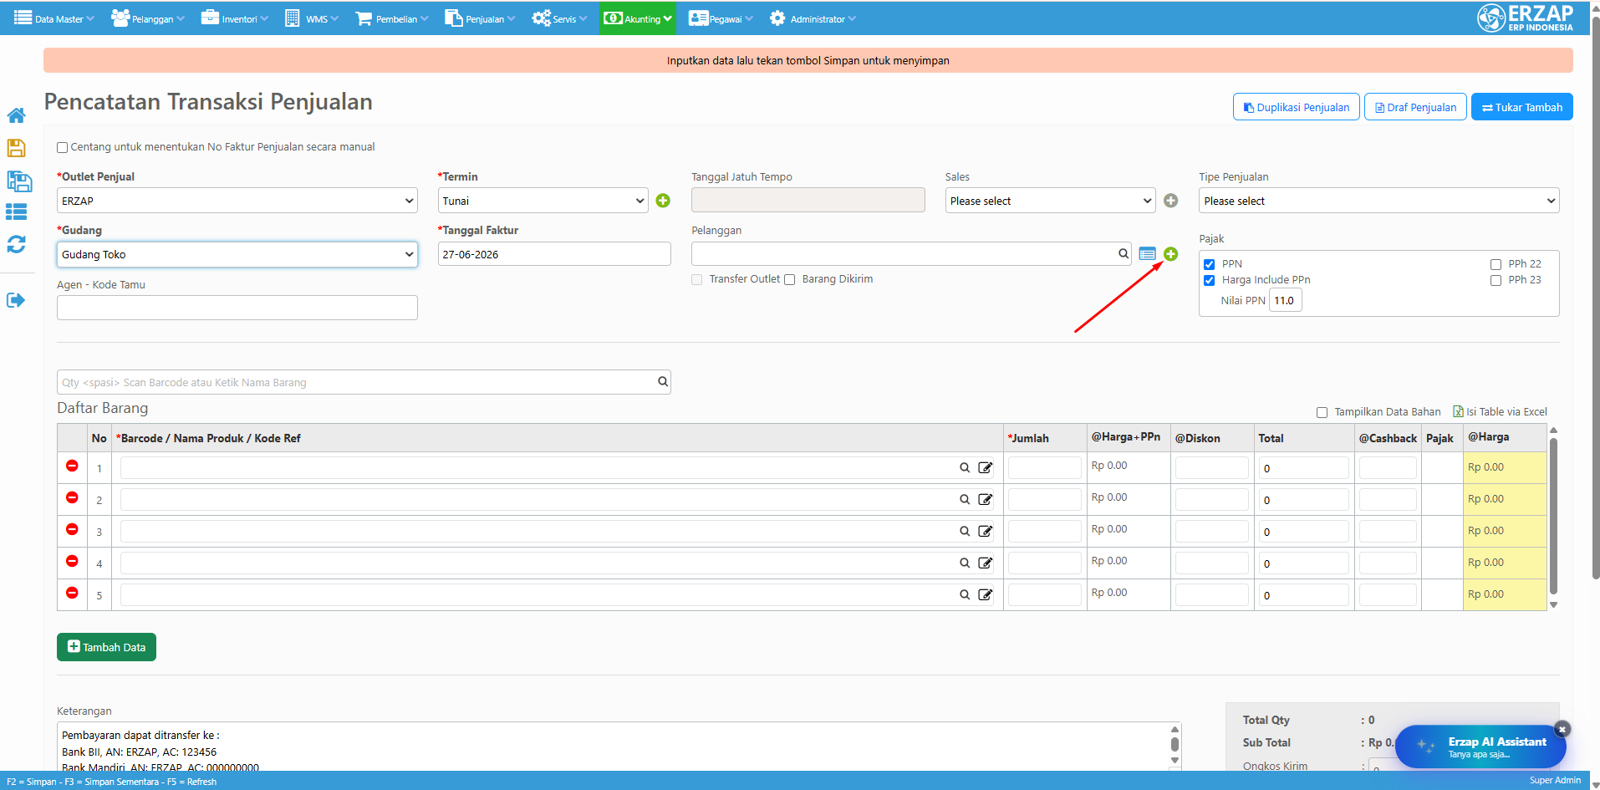Tick manual No Faktur Penjualan checkbox
This screenshot has width=1600, height=790.
(x=62, y=148)
